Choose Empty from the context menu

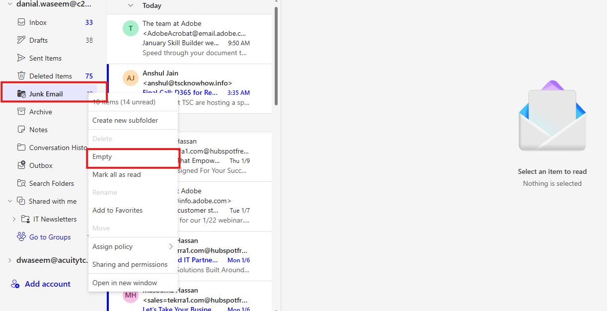[102, 157]
